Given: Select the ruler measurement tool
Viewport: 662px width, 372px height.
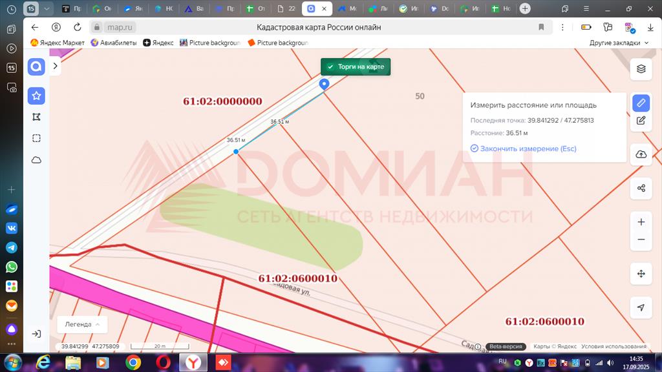Looking at the screenshot, I should tap(641, 103).
